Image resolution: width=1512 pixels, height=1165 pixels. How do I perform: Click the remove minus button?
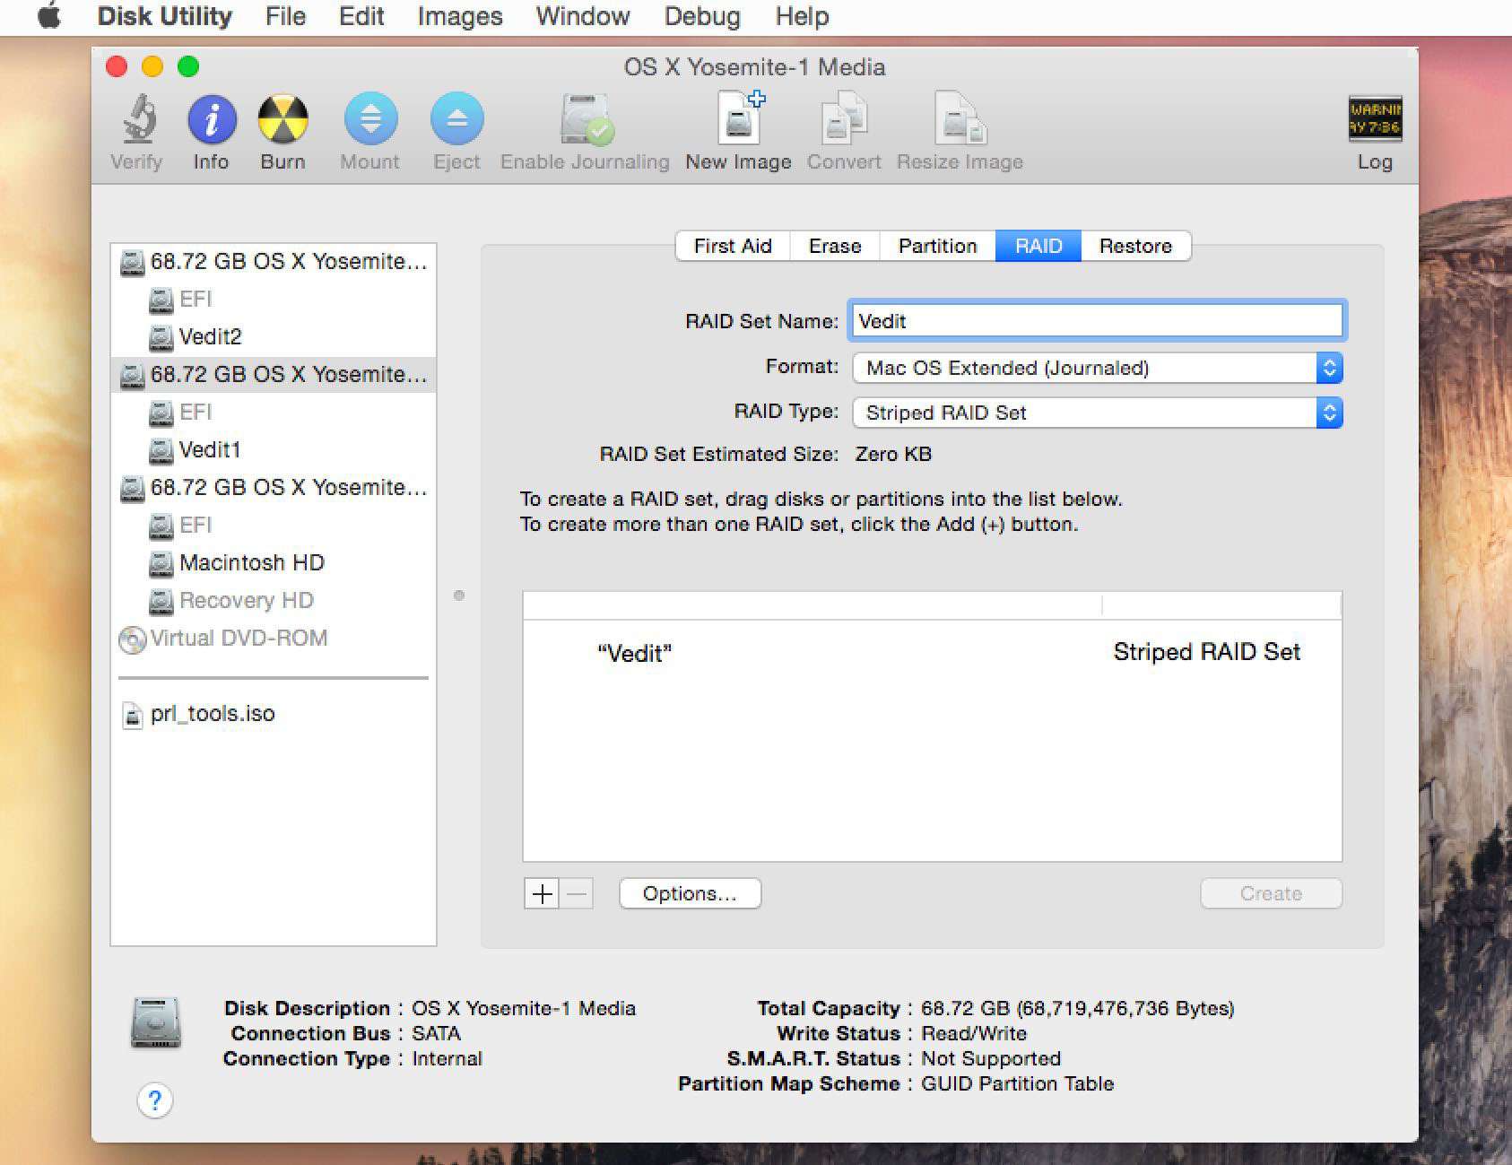[x=577, y=893]
